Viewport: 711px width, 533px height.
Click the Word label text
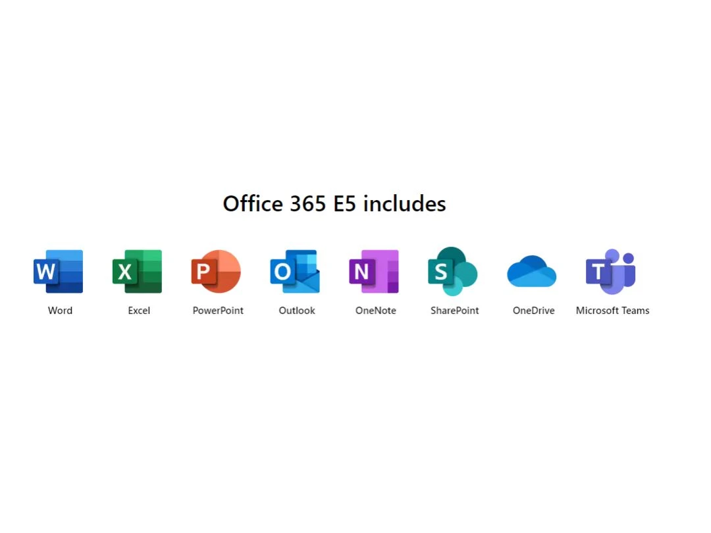(x=60, y=310)
